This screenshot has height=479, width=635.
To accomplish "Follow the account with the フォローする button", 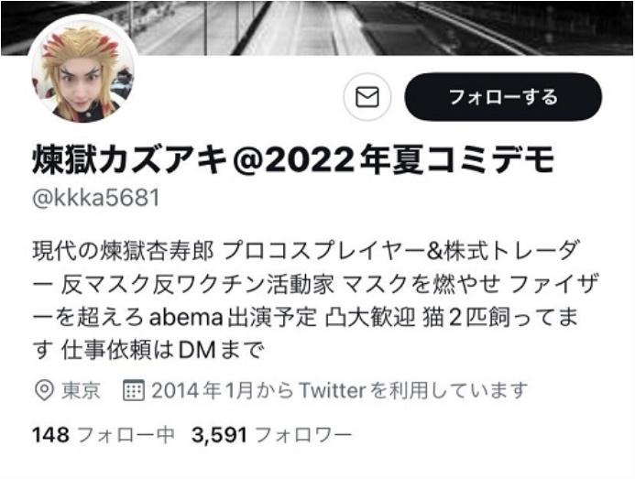I will pos(503,97).
